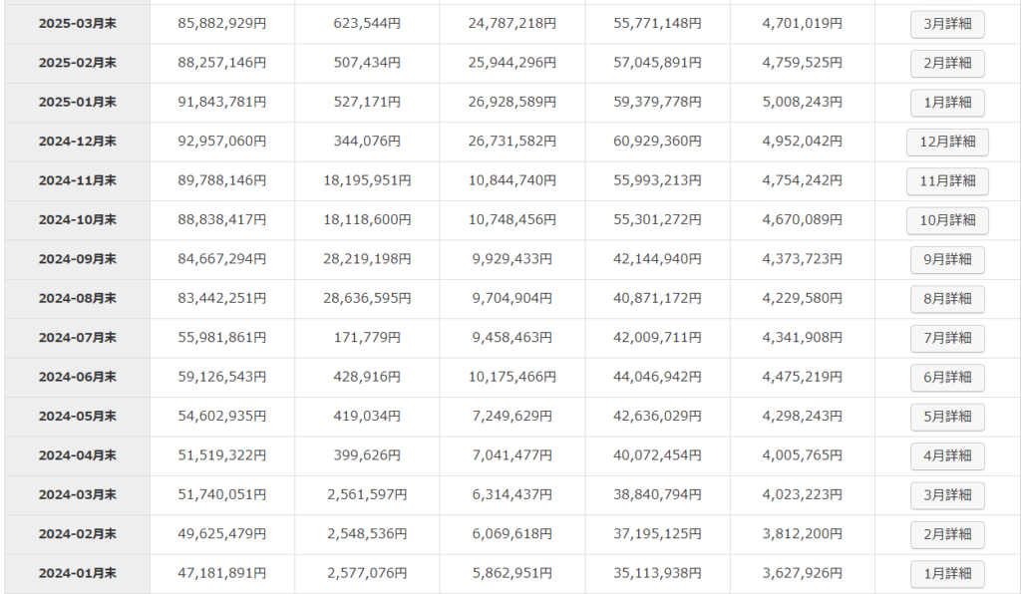
Task: Select the 92,957,060円 total cell
Action: tap(221, 142)
